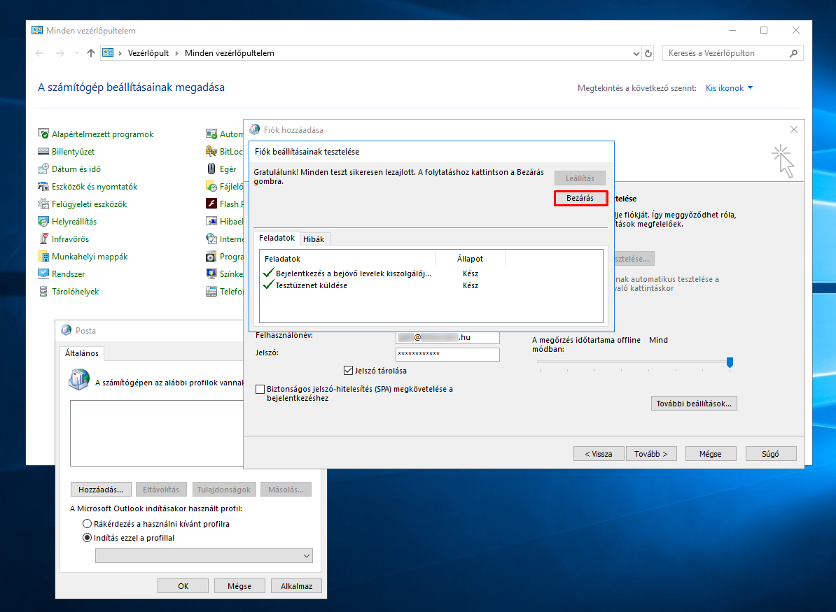Open Alapértelmezett programok icon
836x612 pixels.
click(43, 134)
